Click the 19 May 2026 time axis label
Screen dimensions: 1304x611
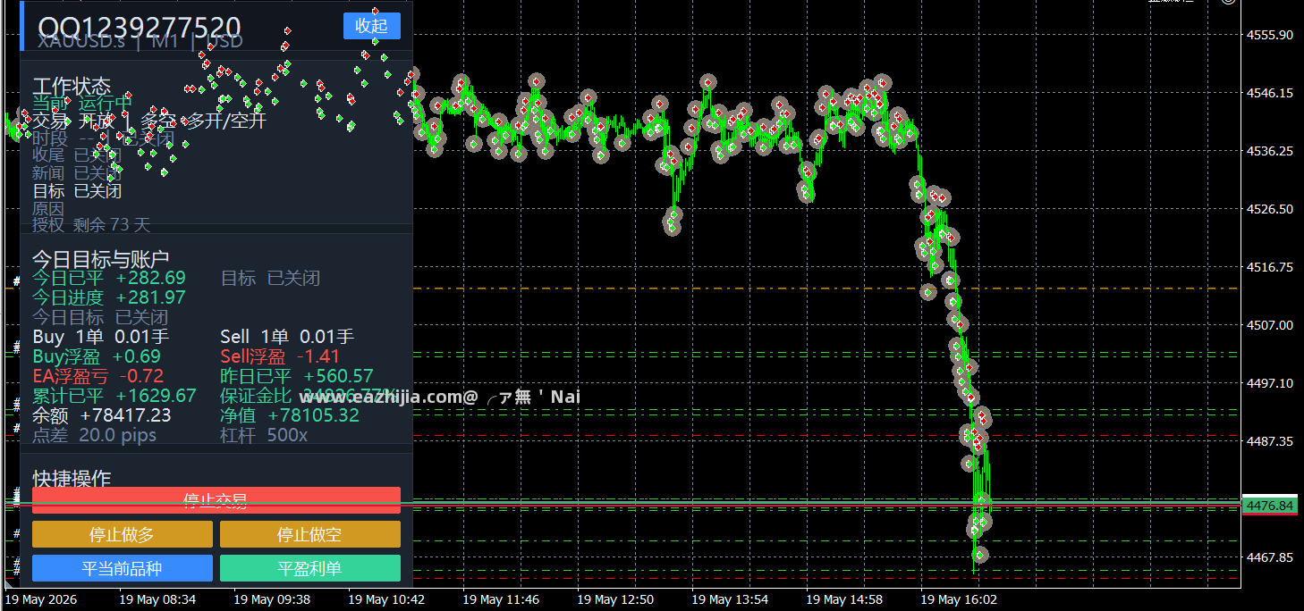point(41,599)
